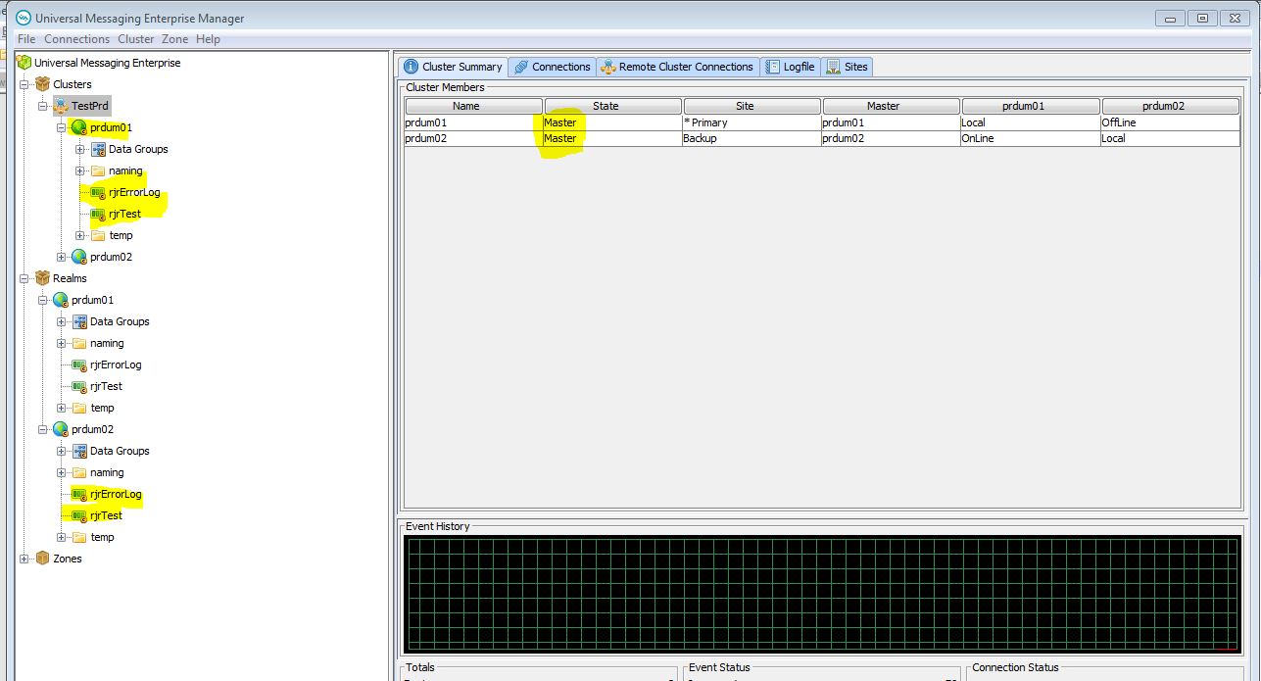1261x681 pixels.
Task: Open the Cluster menu
Action: 136,39
